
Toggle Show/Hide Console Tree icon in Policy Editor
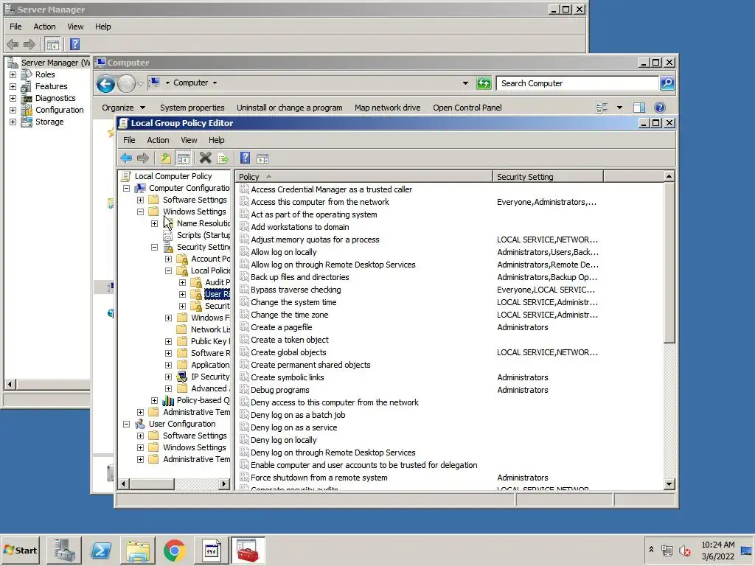183,158
